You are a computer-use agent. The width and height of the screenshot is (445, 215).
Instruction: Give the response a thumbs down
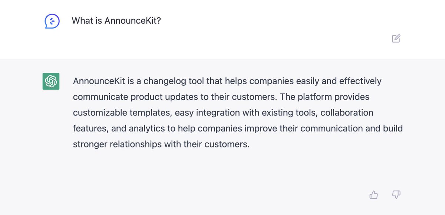[x=396, y=195]
